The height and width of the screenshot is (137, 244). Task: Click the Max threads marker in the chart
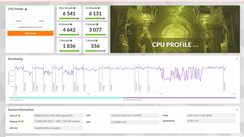point(25,87)
